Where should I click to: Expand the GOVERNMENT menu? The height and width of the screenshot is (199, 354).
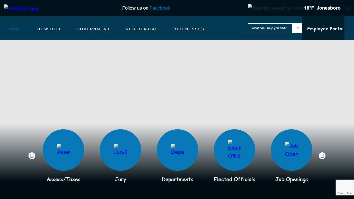coord(93,29)
